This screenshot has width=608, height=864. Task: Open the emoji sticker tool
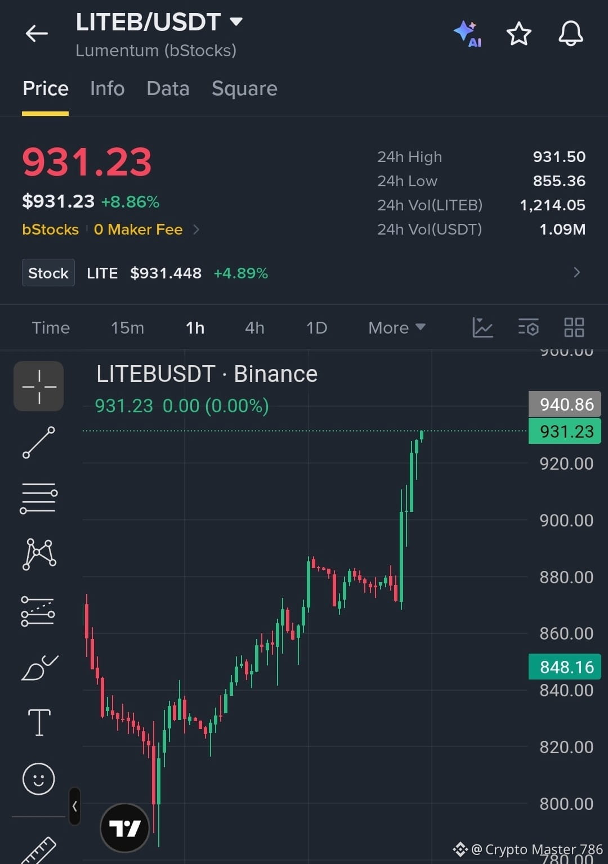tap(39, 779)
